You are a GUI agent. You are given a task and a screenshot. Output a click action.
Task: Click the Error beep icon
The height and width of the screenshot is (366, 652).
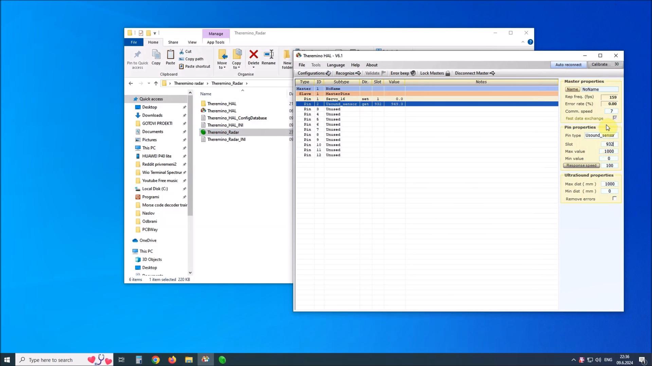point(413,73)
